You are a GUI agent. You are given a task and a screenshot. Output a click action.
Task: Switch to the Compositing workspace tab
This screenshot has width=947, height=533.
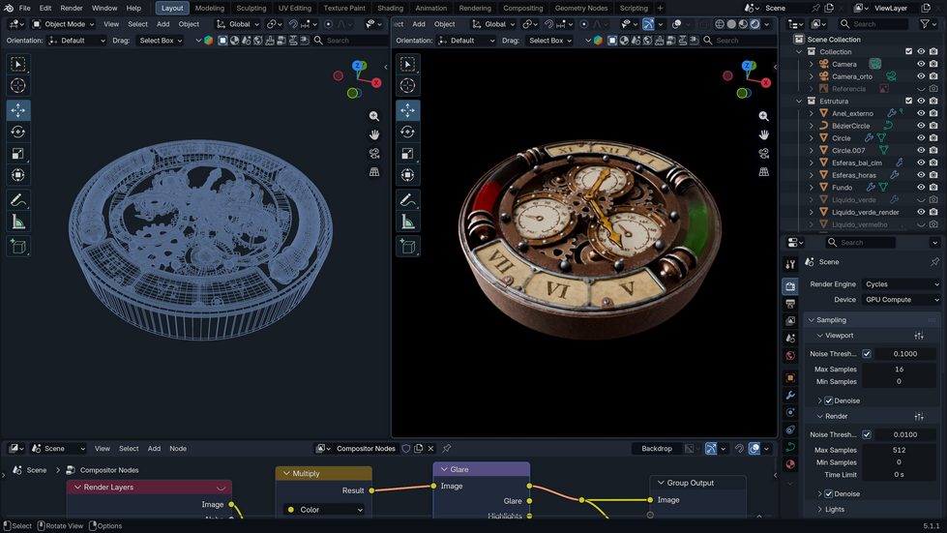click(523, 8)
